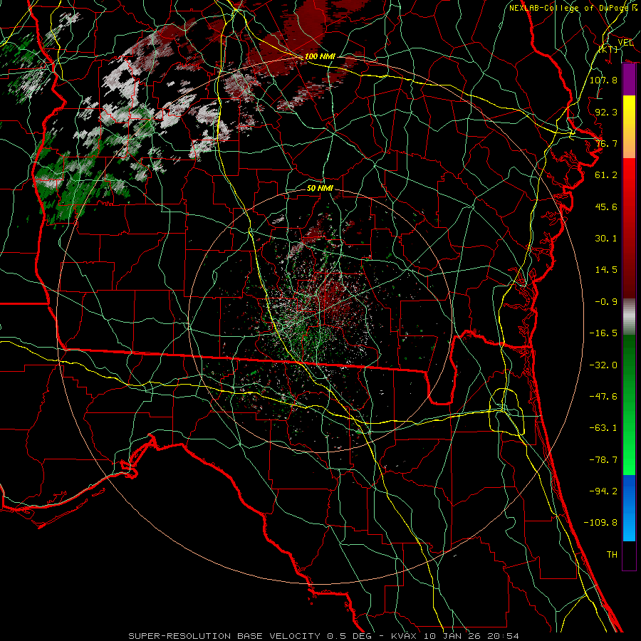Select the 61.2 velocity scale value
641x641 pixels.
606,175
